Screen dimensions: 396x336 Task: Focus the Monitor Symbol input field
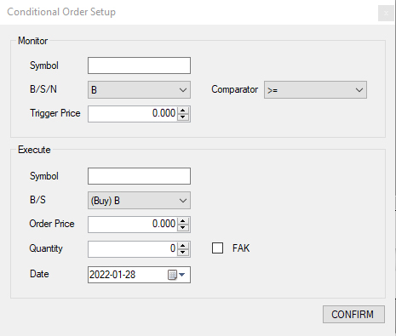click(x=139, y=65)
